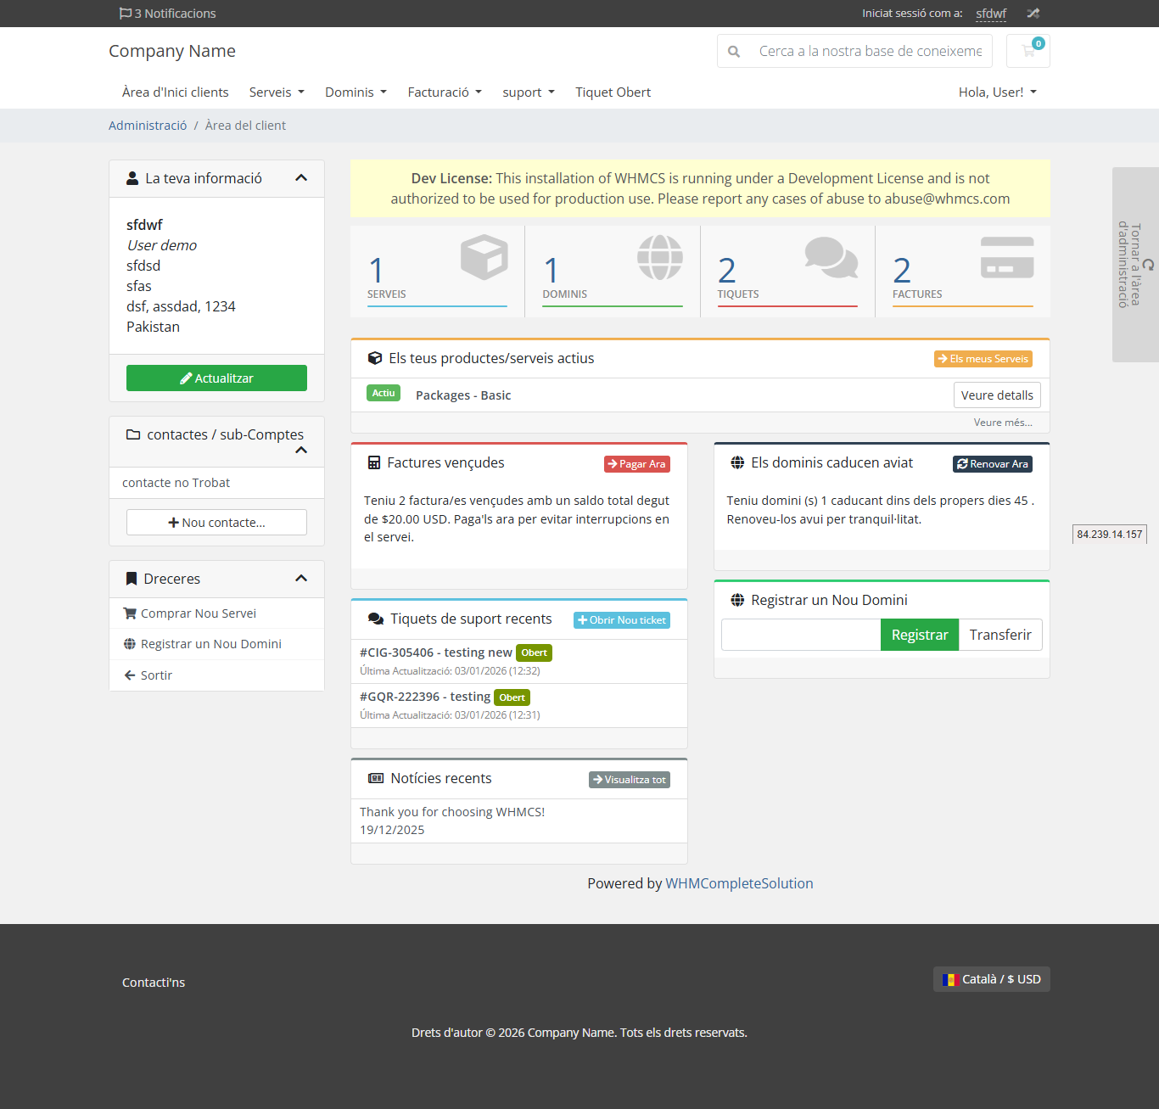The image size is (1159, 1109).
Task: Open the Serveis dropdown menu
Action: [277, 92]
